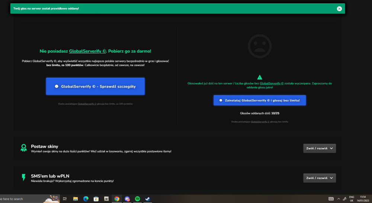Screen dimensions: 372x203
Task: Click the info icon inside Sprawdź szczegóły button
Action: click(57, 86)
